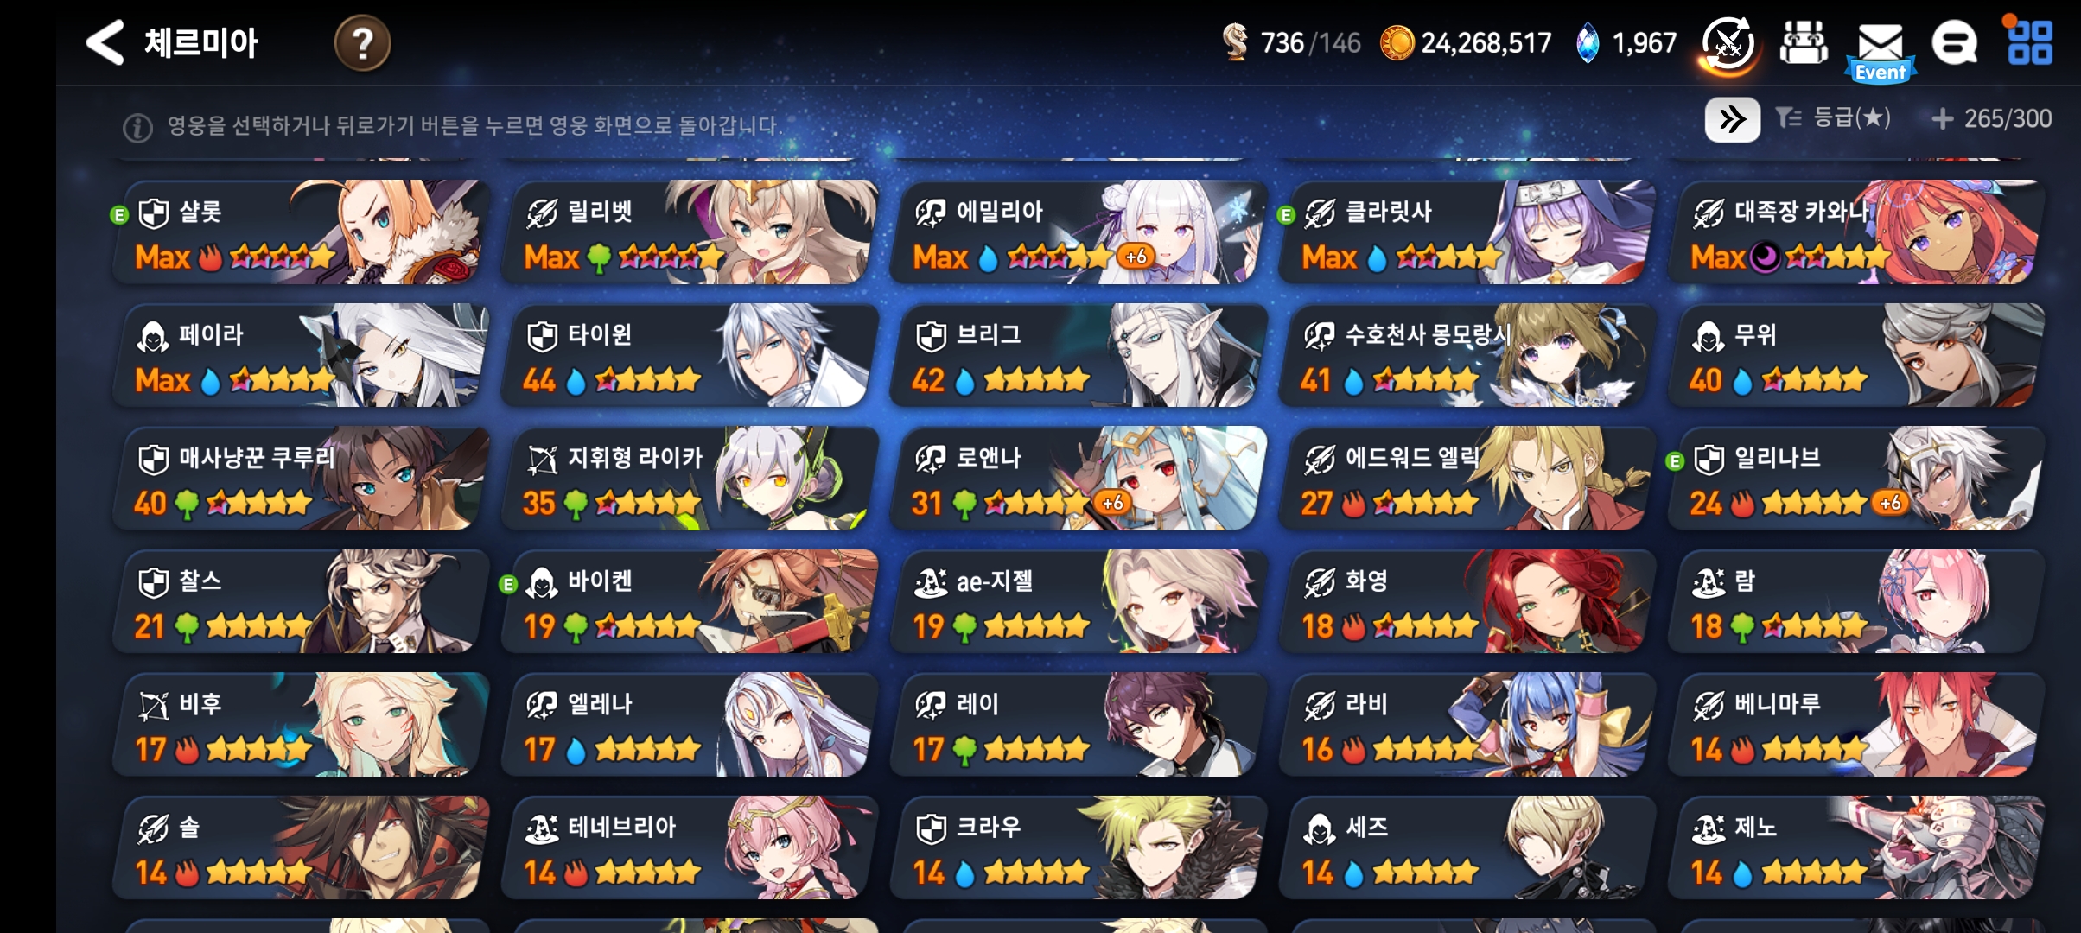The width and height of the screenshot is (2081, 933).
Task: Go back using the arrow beside 체르미아
Action: [105, 41]
